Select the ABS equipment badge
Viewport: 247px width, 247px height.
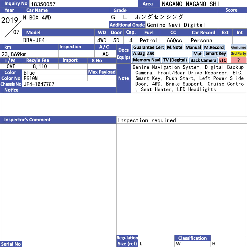click(150, 54)
